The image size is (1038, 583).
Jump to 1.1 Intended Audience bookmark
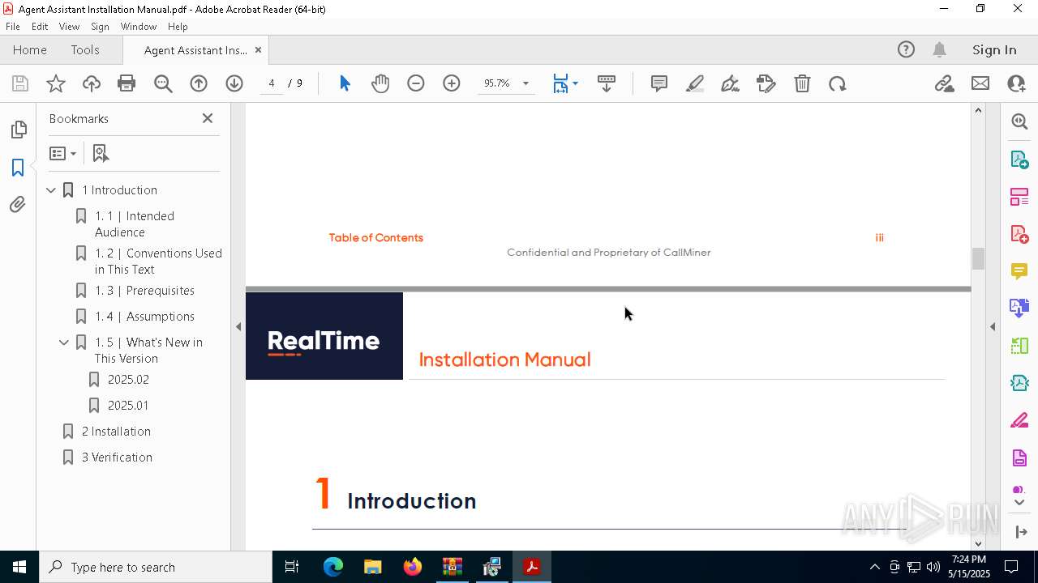135,224
